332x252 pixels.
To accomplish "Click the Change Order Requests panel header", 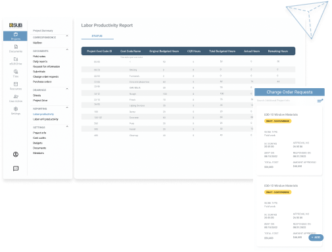I will point(289,92).
